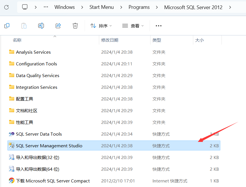Click the Configuration Tools folder icon
The width and height of the screenshot is (246, 187).
pos(12,64)
